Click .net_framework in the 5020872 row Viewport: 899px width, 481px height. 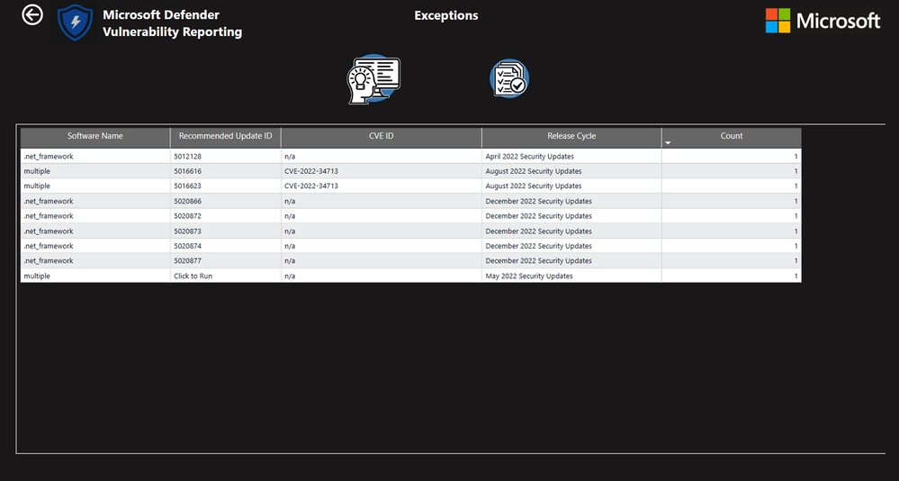coord(95,216)
